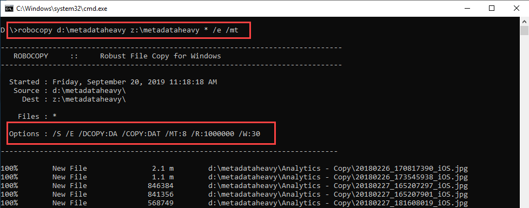Click file path 20180227_181608019_iOS.jpg

(338, 203)
